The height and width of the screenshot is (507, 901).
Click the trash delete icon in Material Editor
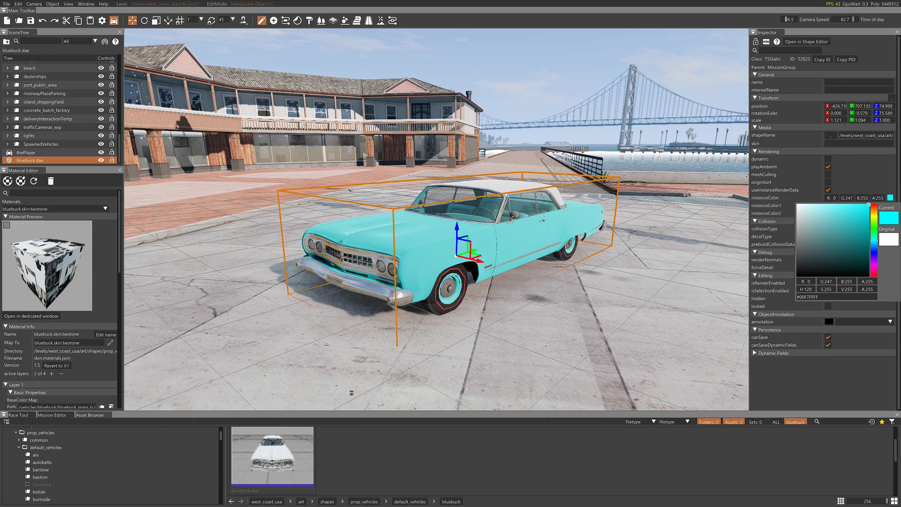(x=51, y=181)
